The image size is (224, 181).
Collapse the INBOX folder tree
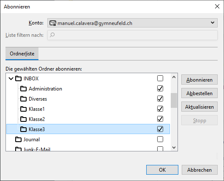[11, 79]
